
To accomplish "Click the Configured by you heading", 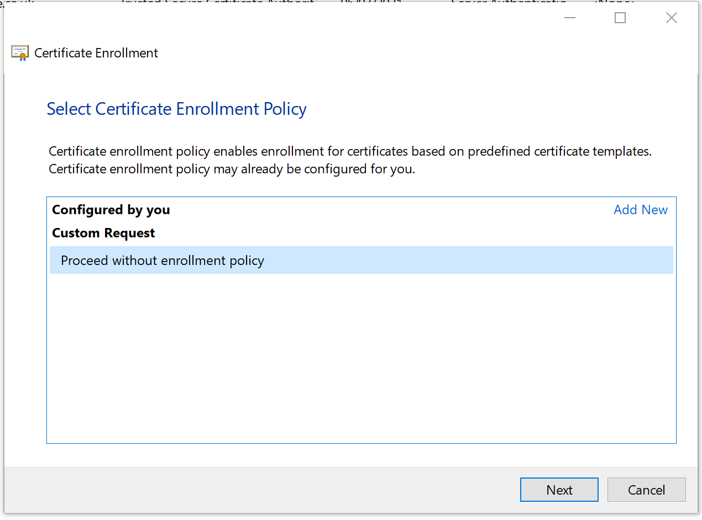I will 111,210.
